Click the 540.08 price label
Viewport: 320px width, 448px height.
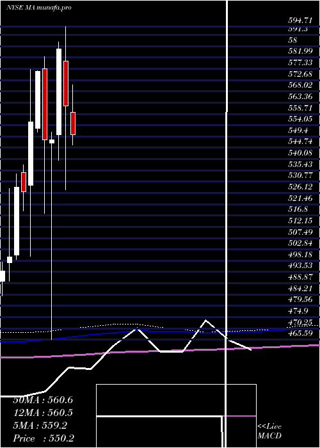300,153
